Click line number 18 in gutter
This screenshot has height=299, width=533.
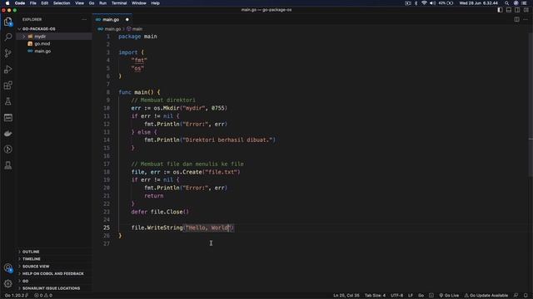[x=107, y=172]
